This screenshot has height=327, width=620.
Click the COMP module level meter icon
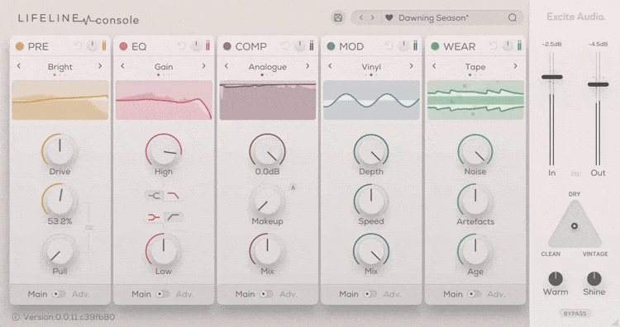[312, 45]
